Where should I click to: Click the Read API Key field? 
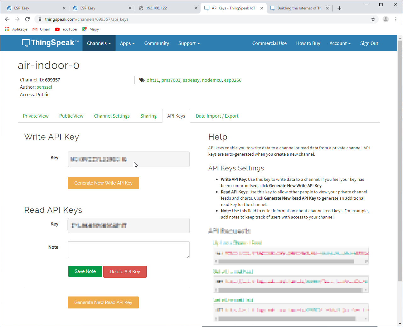point(128,225)
